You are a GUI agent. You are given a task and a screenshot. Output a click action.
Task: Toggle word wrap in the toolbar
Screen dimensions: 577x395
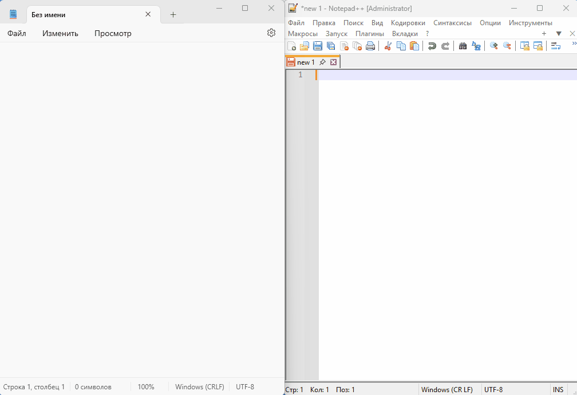555,46
